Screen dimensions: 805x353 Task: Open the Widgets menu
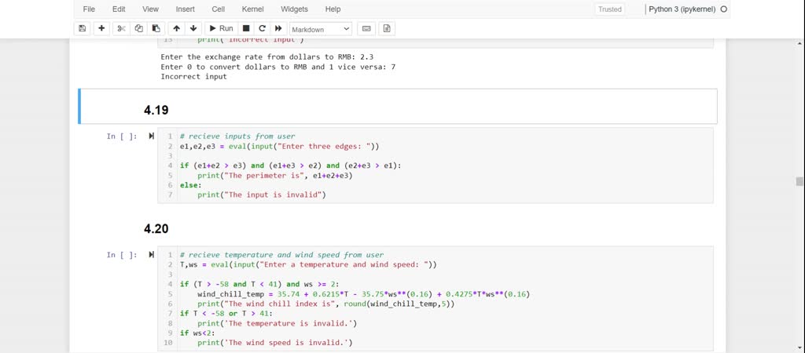(x=294, y=9)
